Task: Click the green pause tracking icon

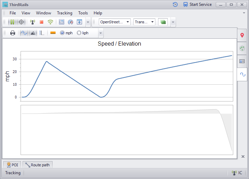Action: [12, 22]
